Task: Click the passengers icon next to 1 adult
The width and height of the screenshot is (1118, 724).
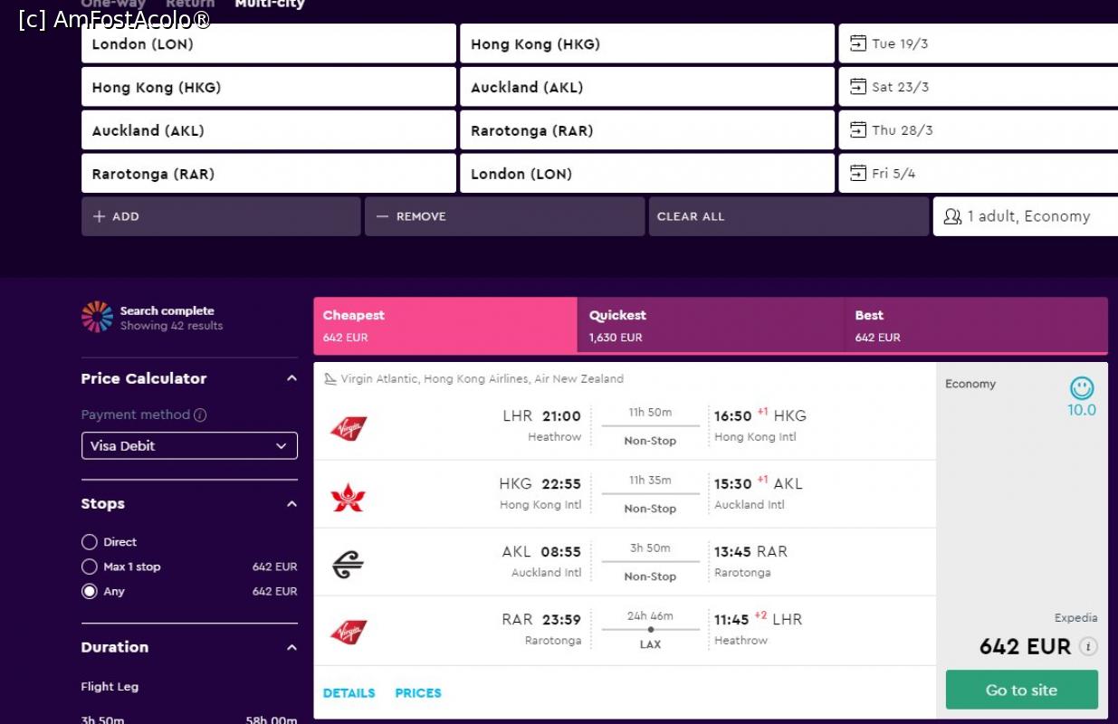Action: pos(951,216)
